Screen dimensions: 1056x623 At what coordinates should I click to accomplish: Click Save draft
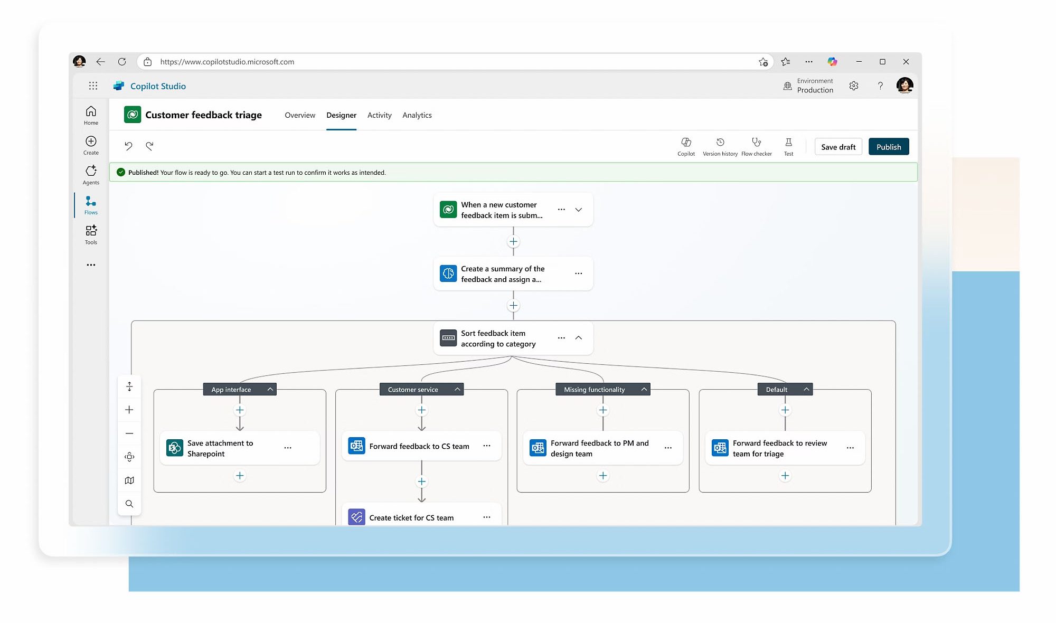click(x=838, y=147)
